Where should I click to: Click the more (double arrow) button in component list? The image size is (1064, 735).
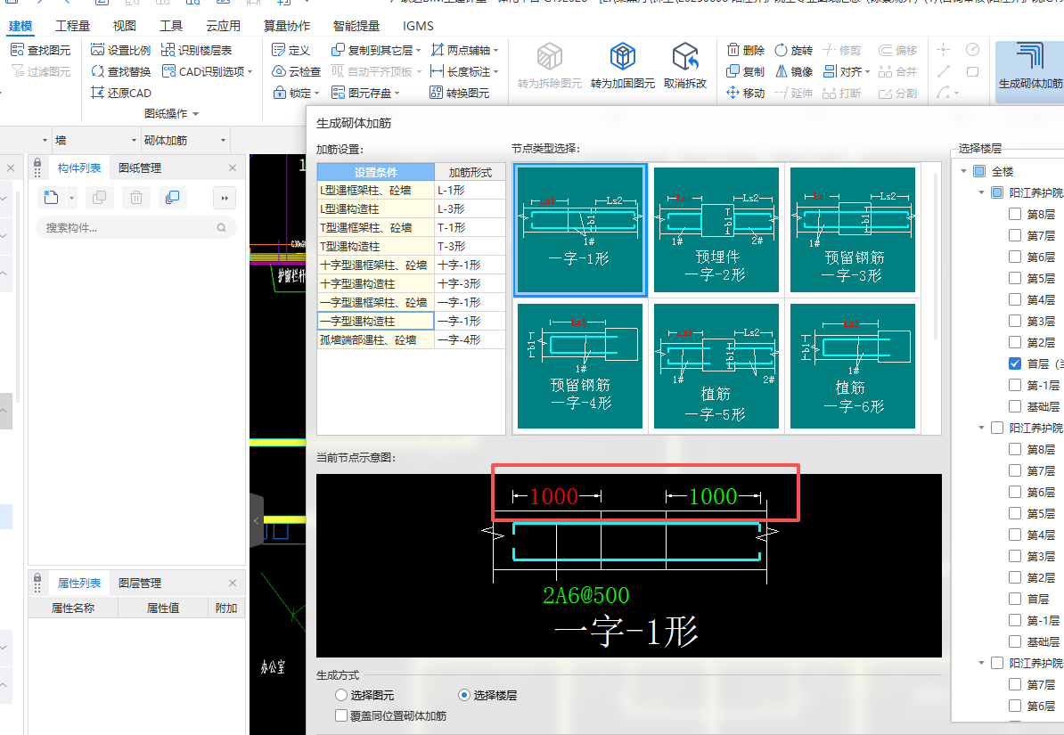[x=225, y=198]
